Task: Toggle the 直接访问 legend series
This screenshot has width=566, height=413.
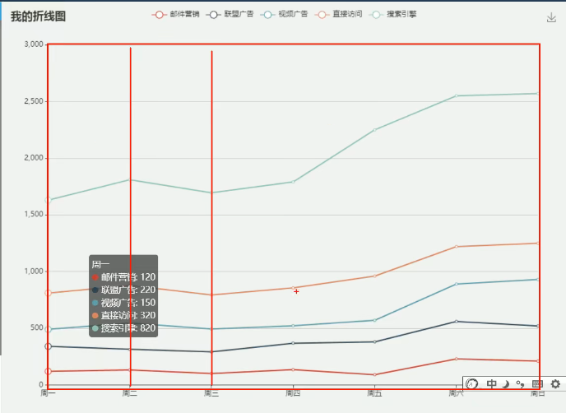Action: click(338, 15)
